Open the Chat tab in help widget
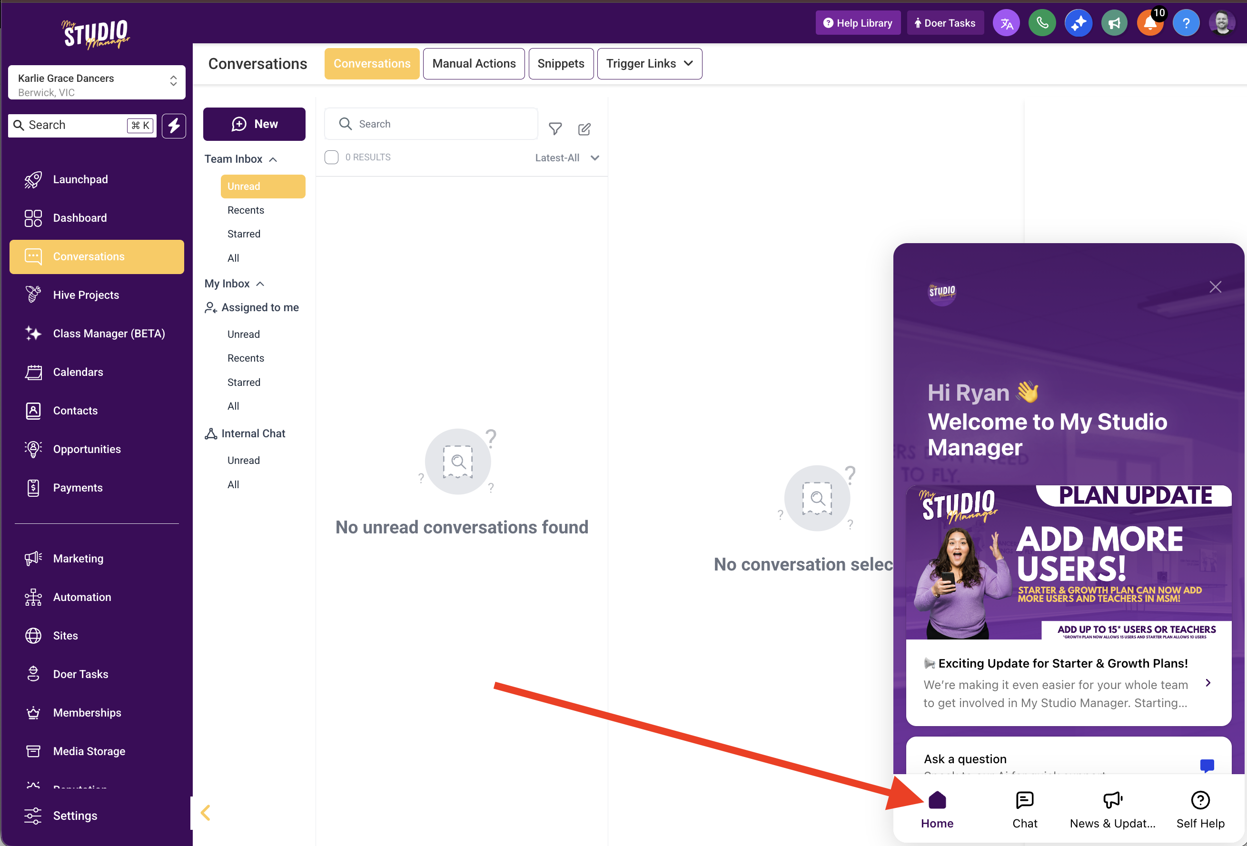1247x846 pixels. 1024,810
